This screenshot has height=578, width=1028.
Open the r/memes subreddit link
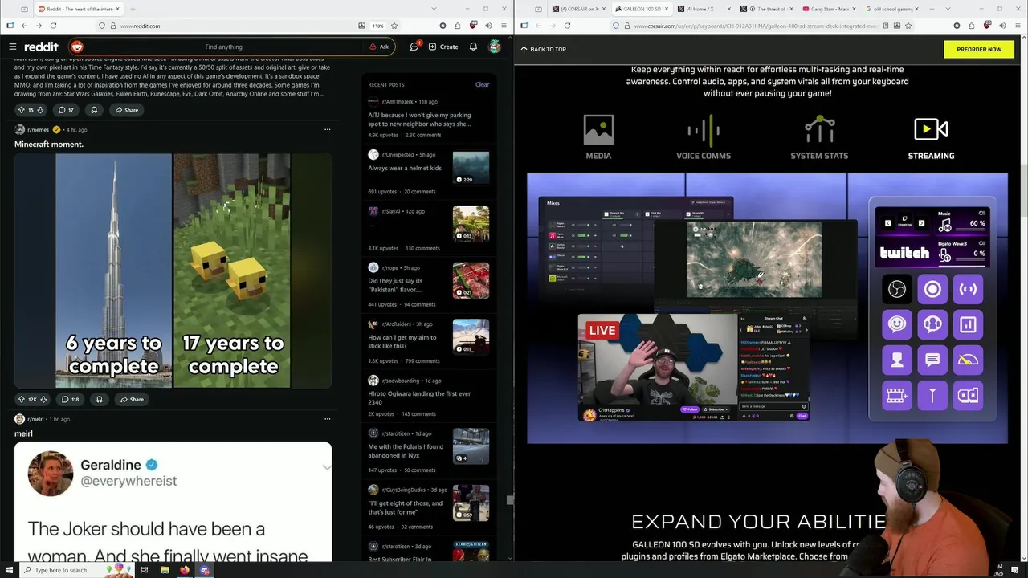(39, 129)
